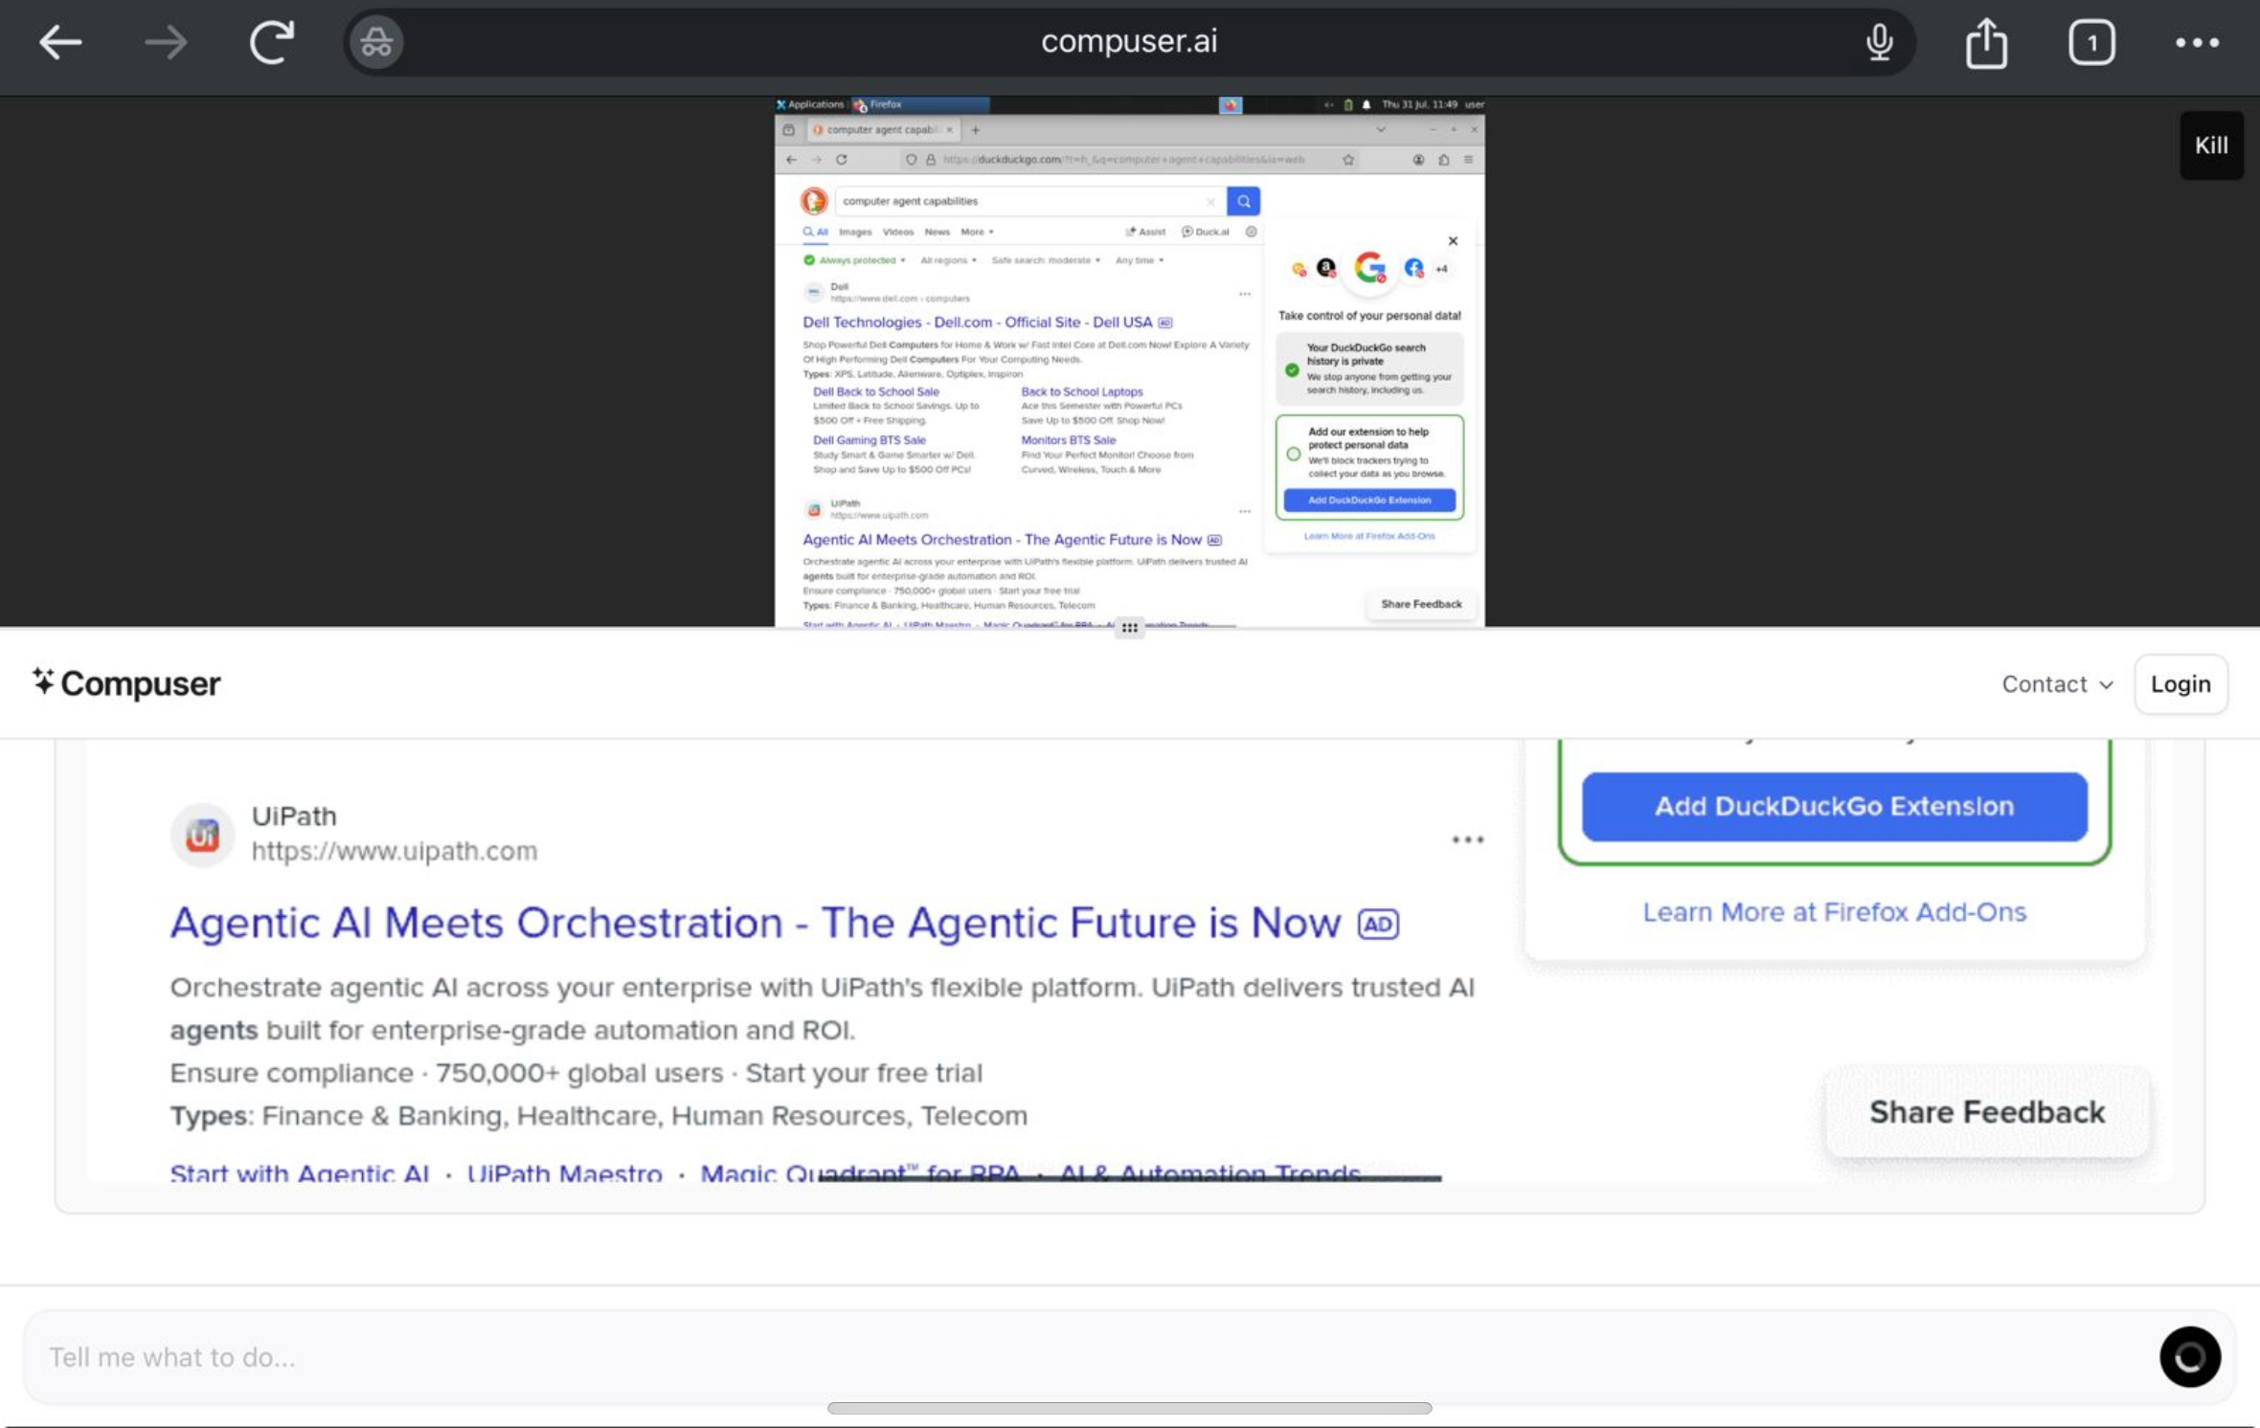Go back using the outer browser back arrow
The image size is (2260, 1428).
tap(59, 42)
